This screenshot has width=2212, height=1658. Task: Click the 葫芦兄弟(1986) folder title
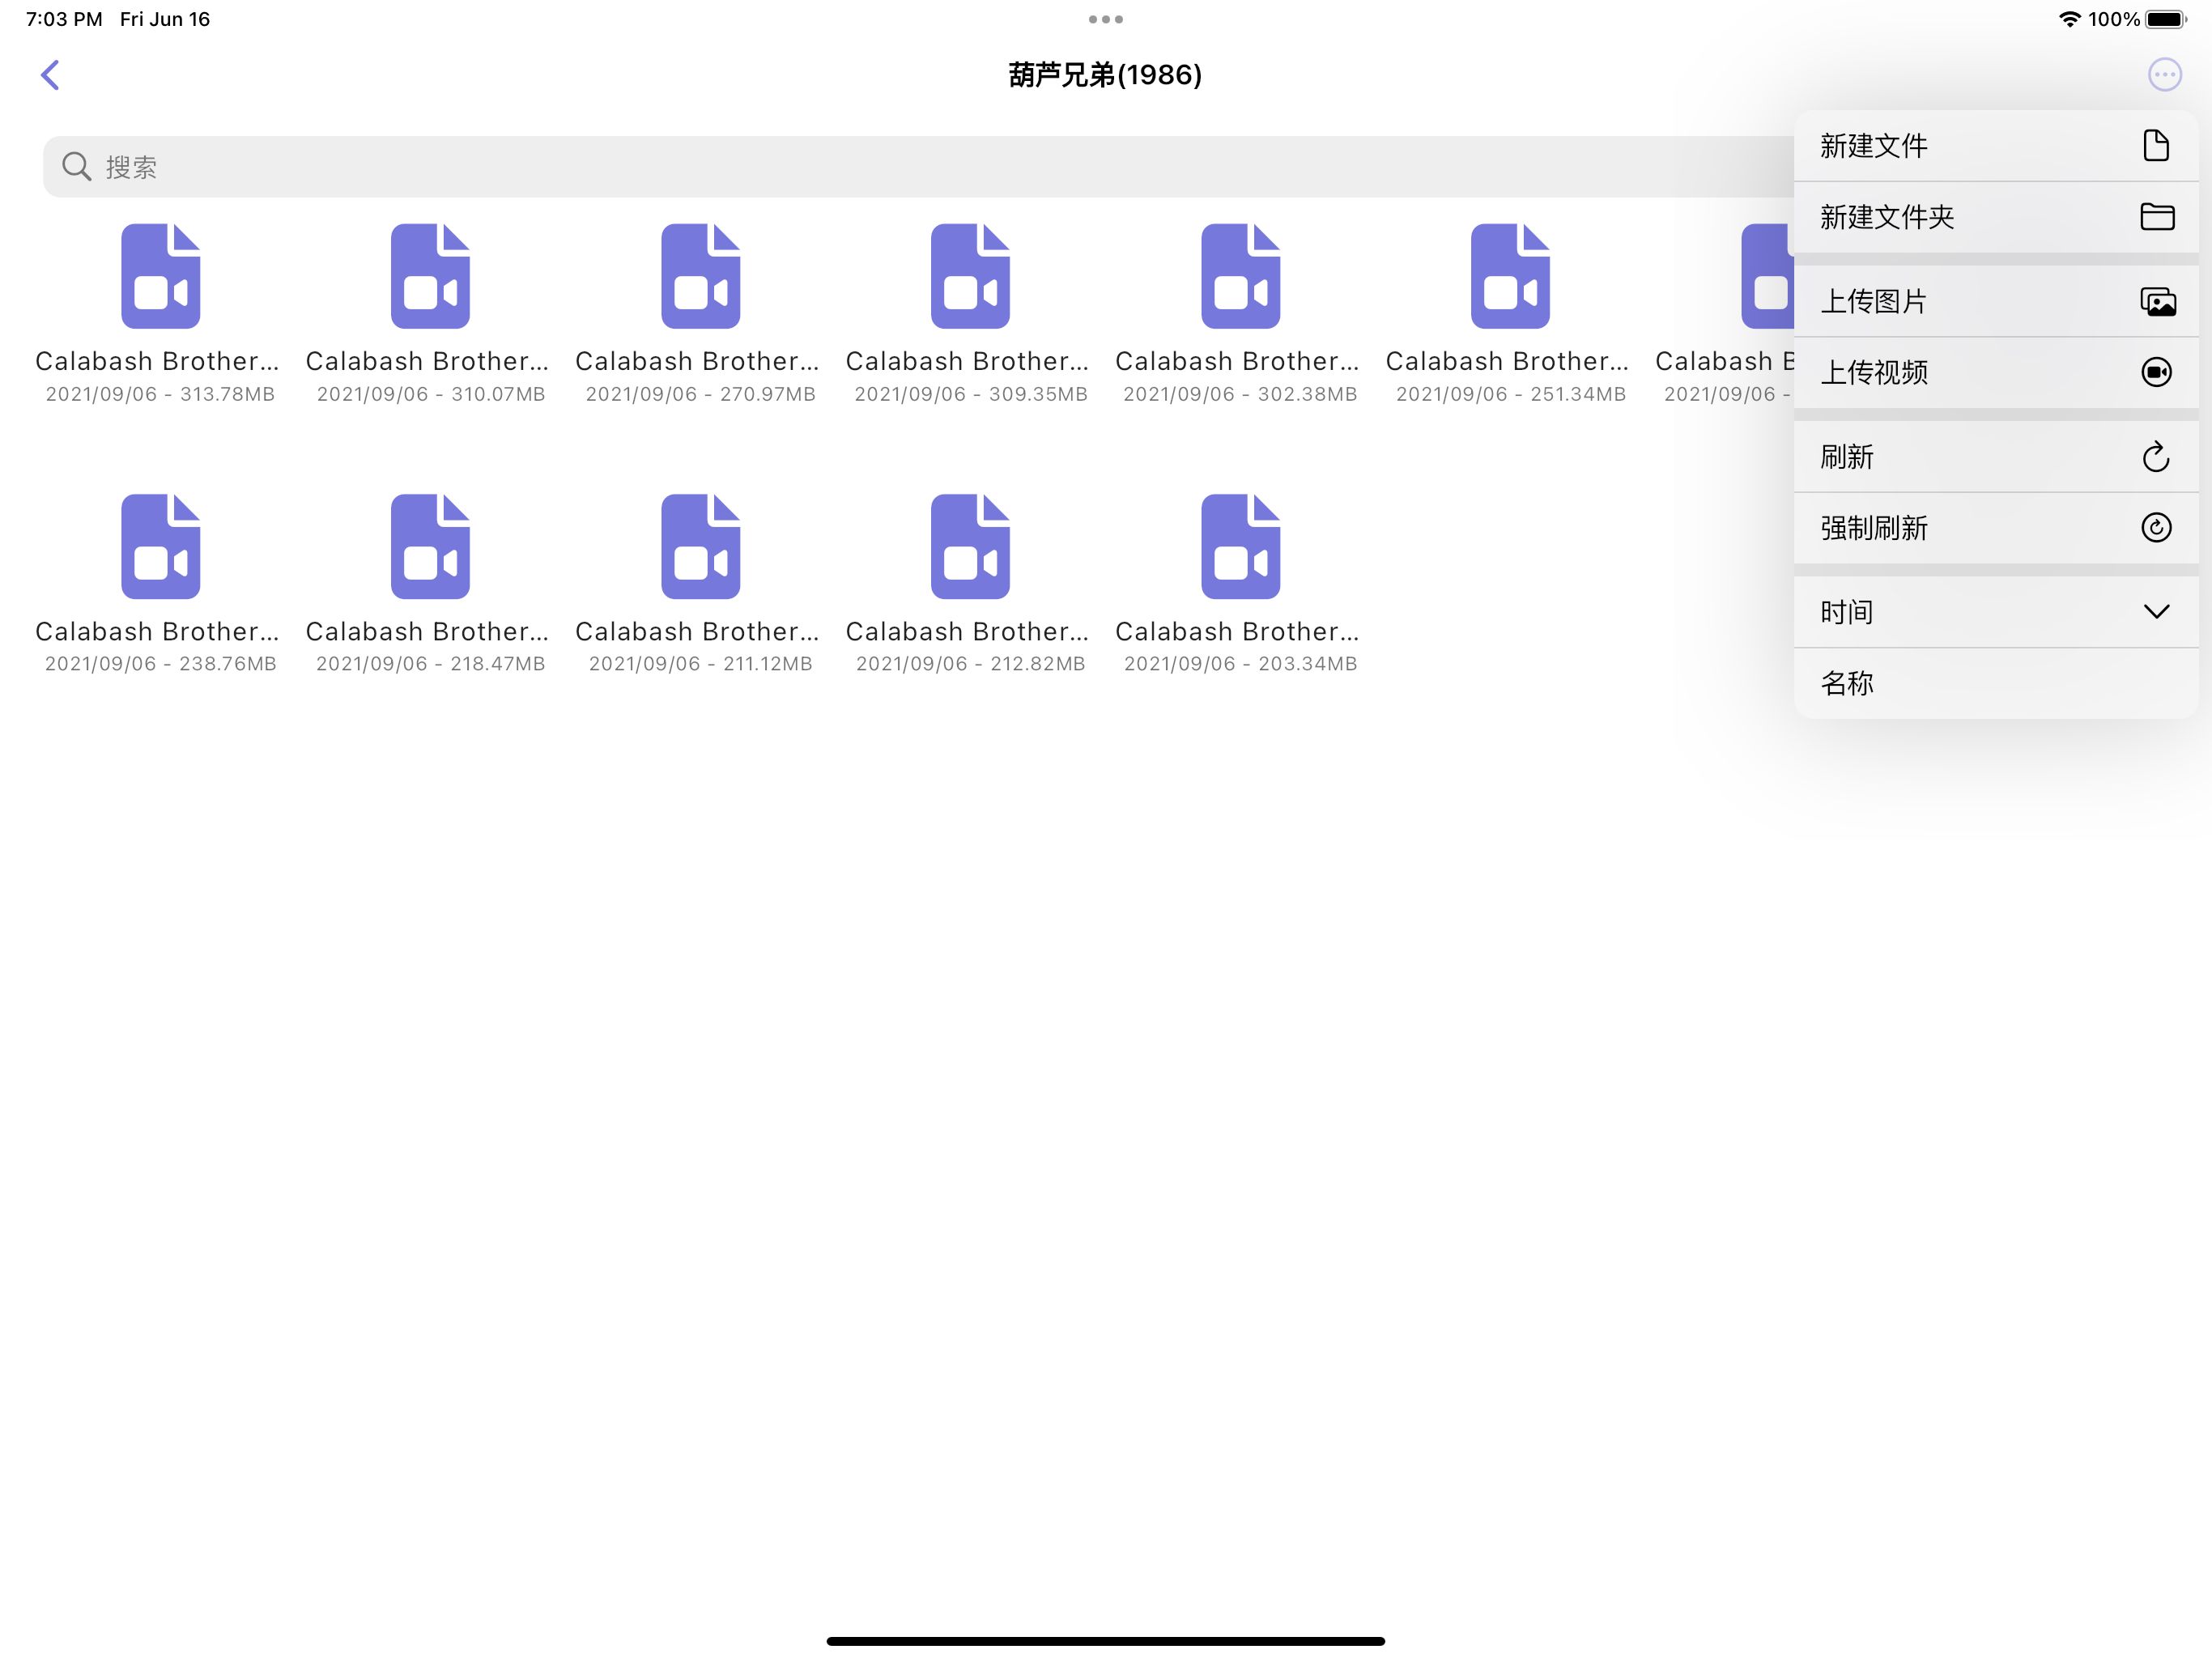click(1105, 75)
